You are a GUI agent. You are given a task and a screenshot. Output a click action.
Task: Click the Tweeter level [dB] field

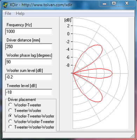coord(29,92)
